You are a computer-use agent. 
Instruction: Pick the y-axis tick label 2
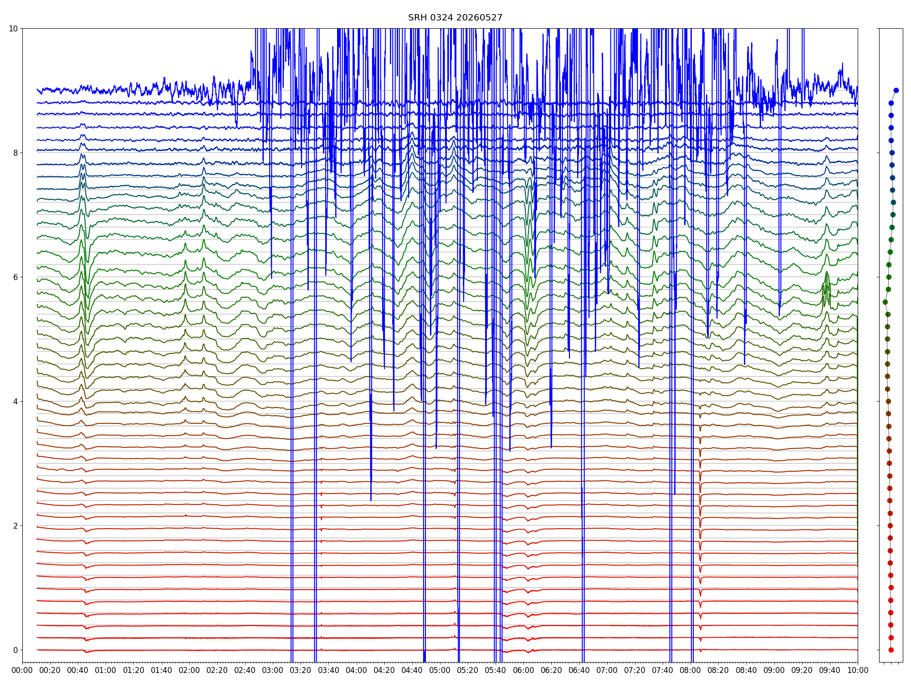(15, 526)
